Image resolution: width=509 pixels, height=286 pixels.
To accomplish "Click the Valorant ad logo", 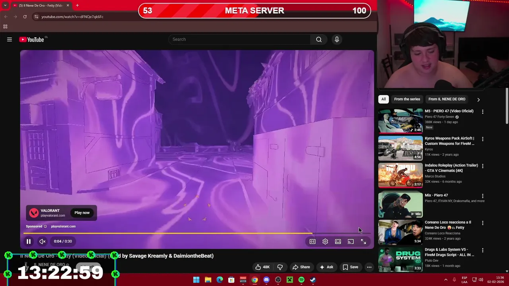I will pos(34,213).
